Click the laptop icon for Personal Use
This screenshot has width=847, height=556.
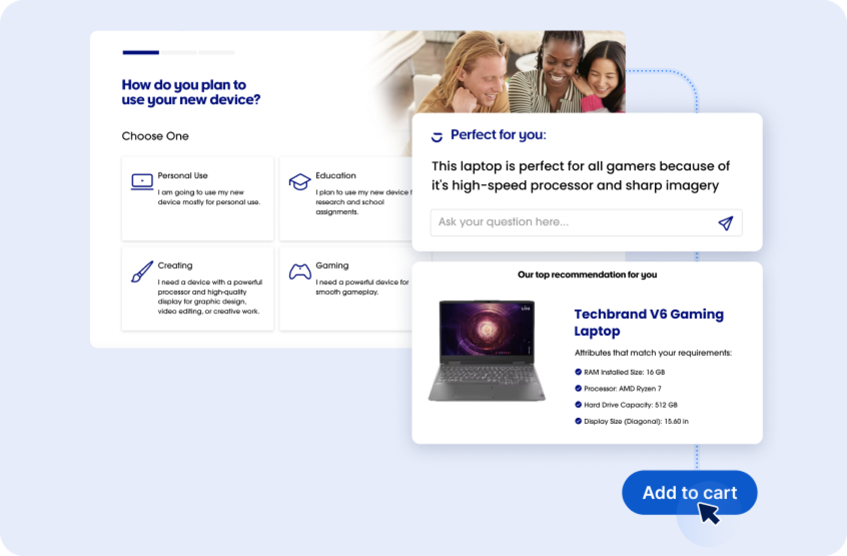point(142,182)
